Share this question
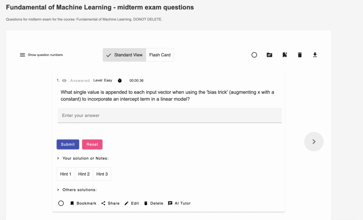The height and width of the screenshot is (220, 363). (x=110, y=203)
